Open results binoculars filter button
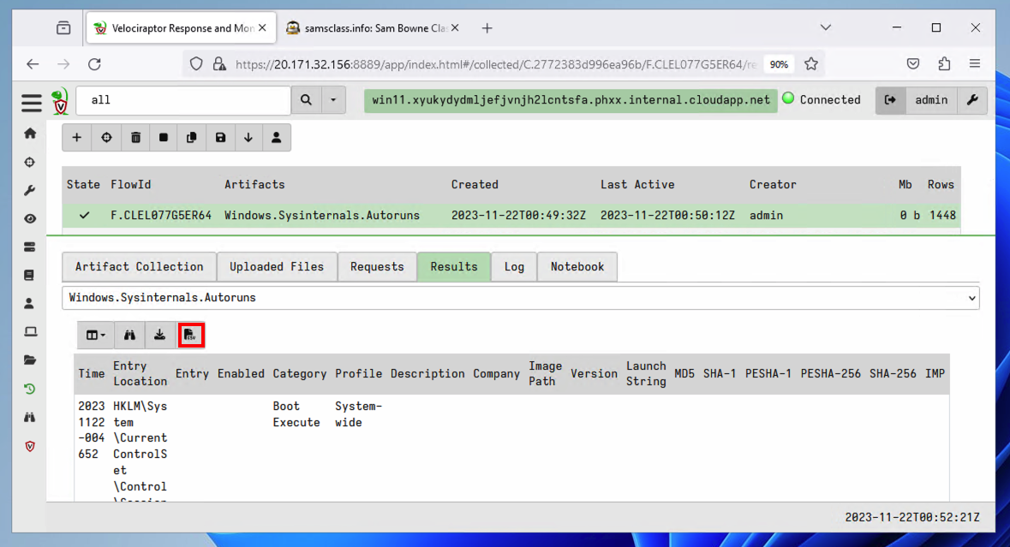1010x547 pixels. pyautogui.click(x=129, y=336)
